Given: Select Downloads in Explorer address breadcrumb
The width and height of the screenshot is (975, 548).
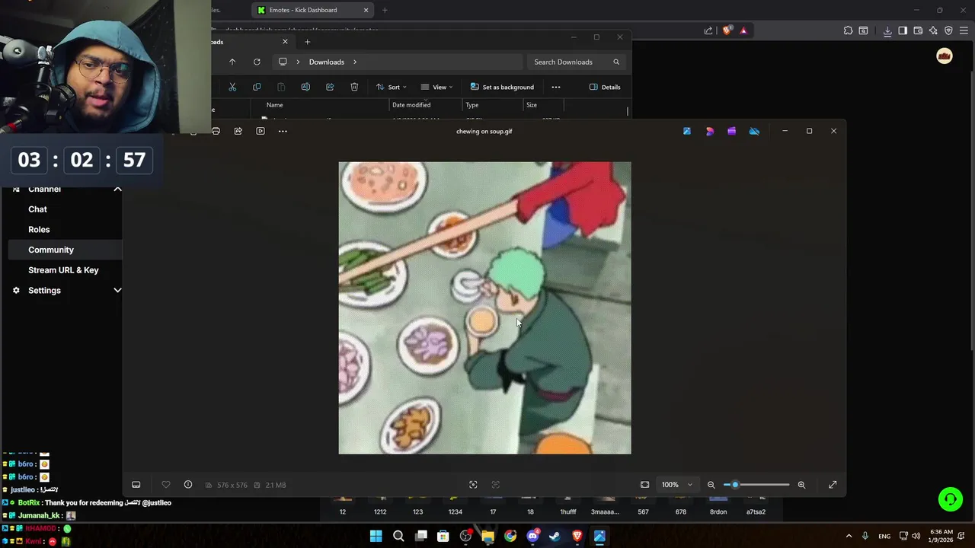Looking at the screenshot, I should point(327,62).
